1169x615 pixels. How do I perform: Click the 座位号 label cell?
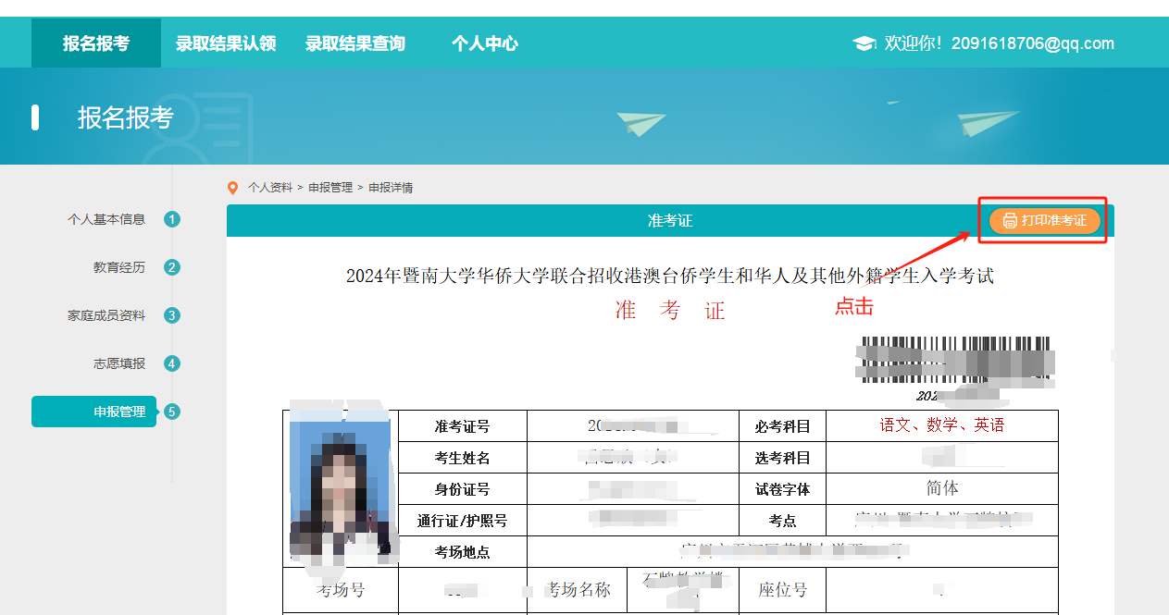(783, 590)
